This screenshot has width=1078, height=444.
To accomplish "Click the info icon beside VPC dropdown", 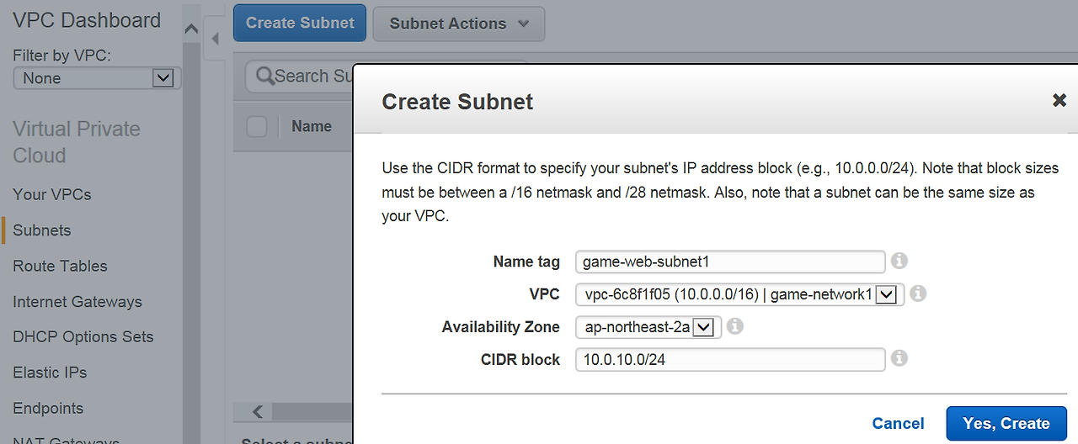I will [919, 294].
